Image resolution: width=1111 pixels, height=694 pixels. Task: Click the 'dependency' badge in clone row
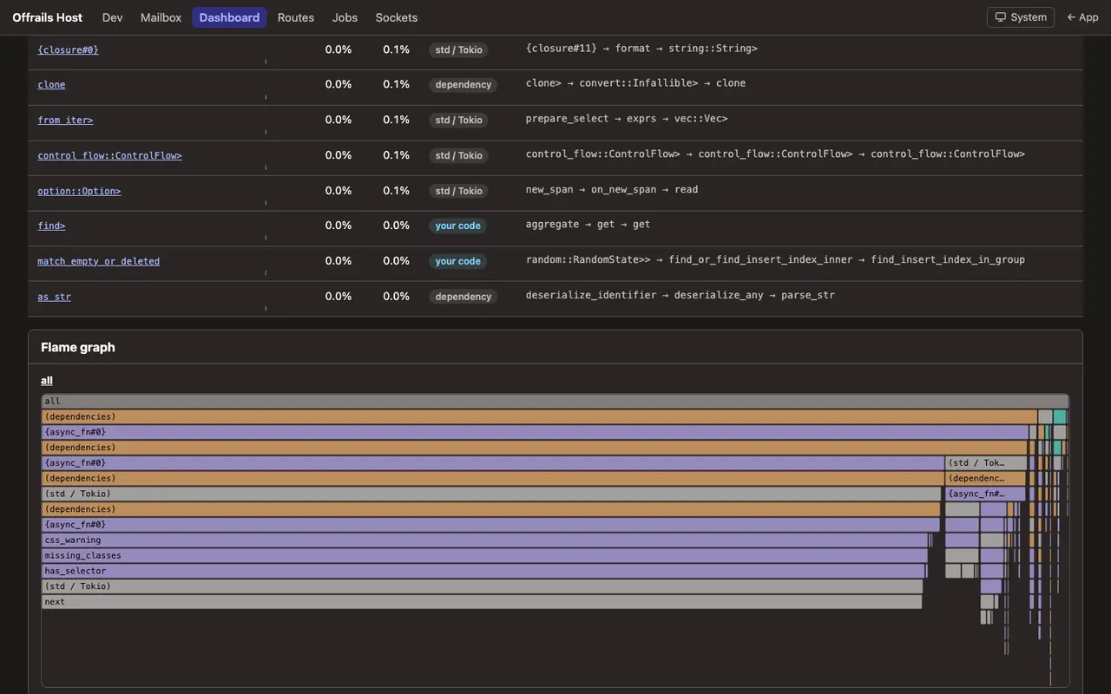coord(463,84)
